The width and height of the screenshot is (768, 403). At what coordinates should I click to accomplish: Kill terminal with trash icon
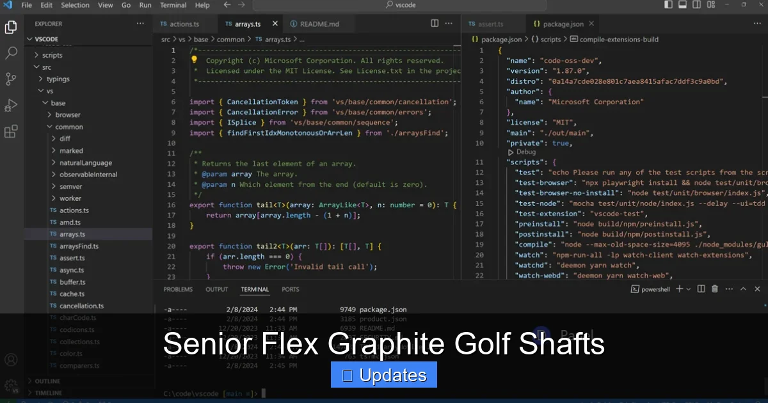click(x=715, y=289)
